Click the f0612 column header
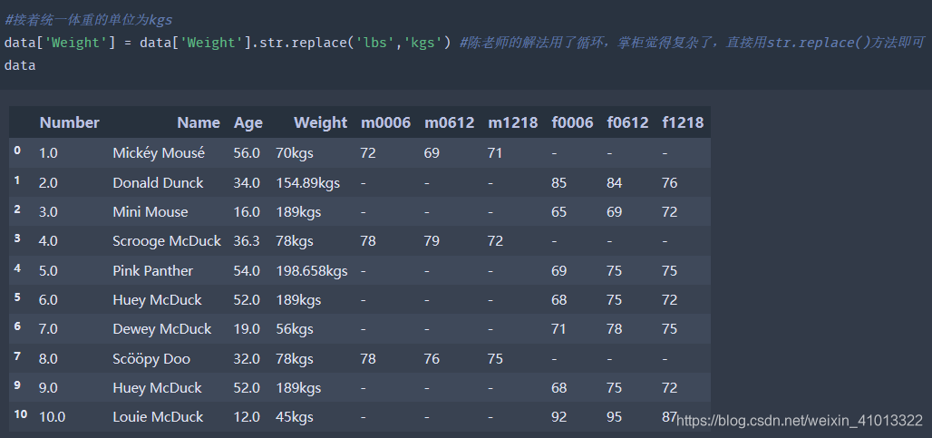The height and width of the screenshot is (438, 932). pyautogui.click(x=627, y=122)
